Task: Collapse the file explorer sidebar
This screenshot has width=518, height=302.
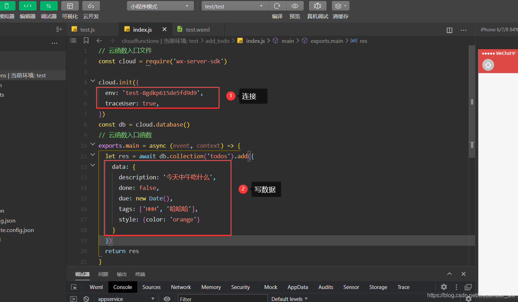Action: (59, 30)
